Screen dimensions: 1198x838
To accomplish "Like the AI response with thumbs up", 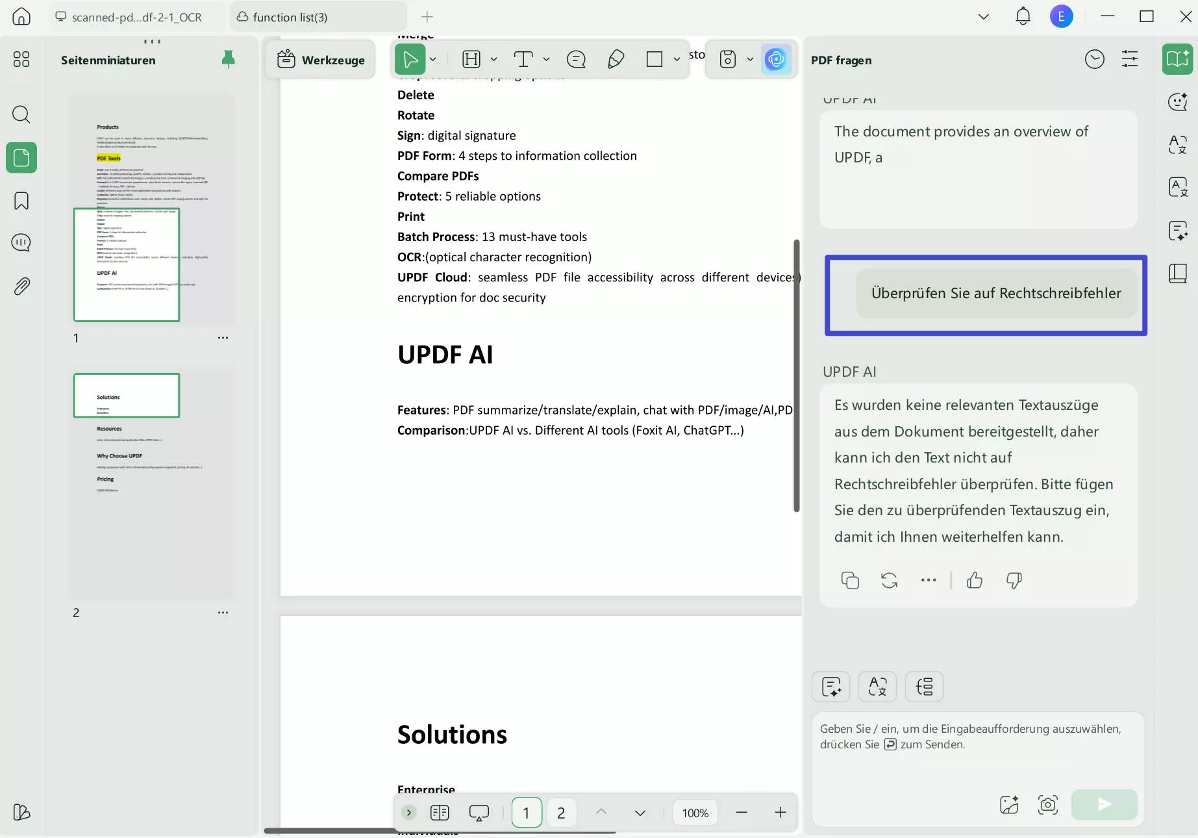I will click(x=975, y=580).
